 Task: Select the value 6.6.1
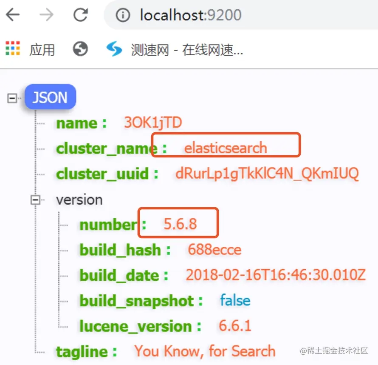click(x=235, y=326)
